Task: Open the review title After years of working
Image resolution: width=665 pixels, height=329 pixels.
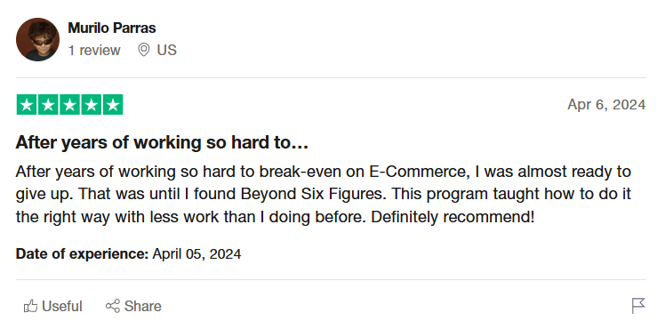Action: pos(162,143)
